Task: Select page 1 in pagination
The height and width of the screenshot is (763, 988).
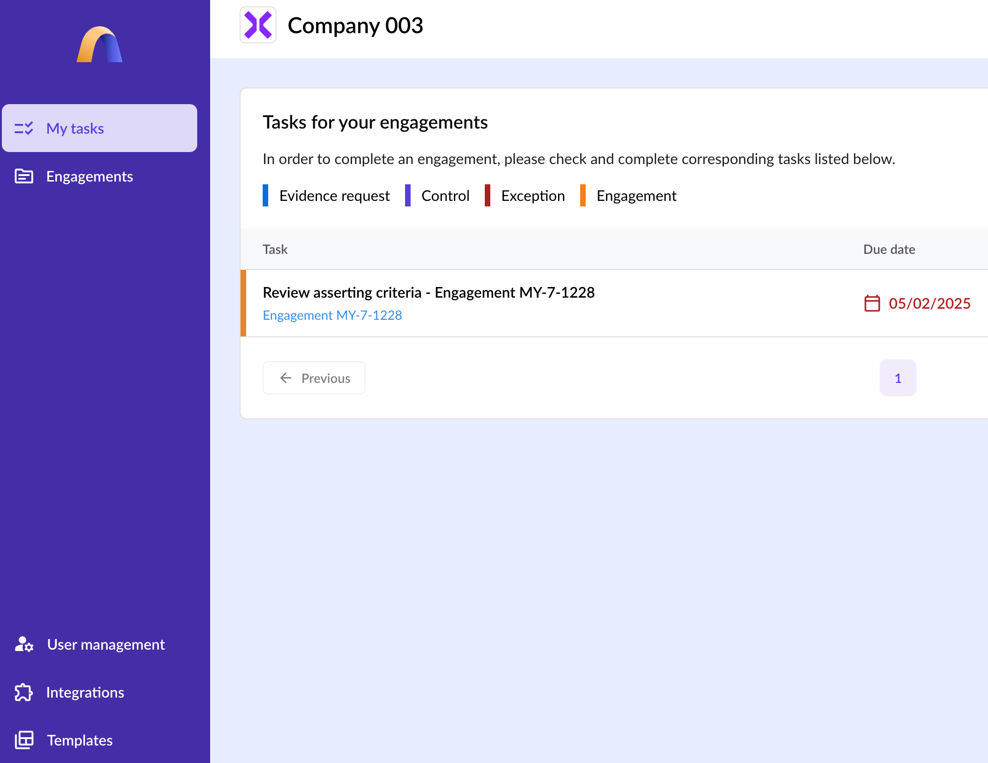Action: [x=898, y=378]
